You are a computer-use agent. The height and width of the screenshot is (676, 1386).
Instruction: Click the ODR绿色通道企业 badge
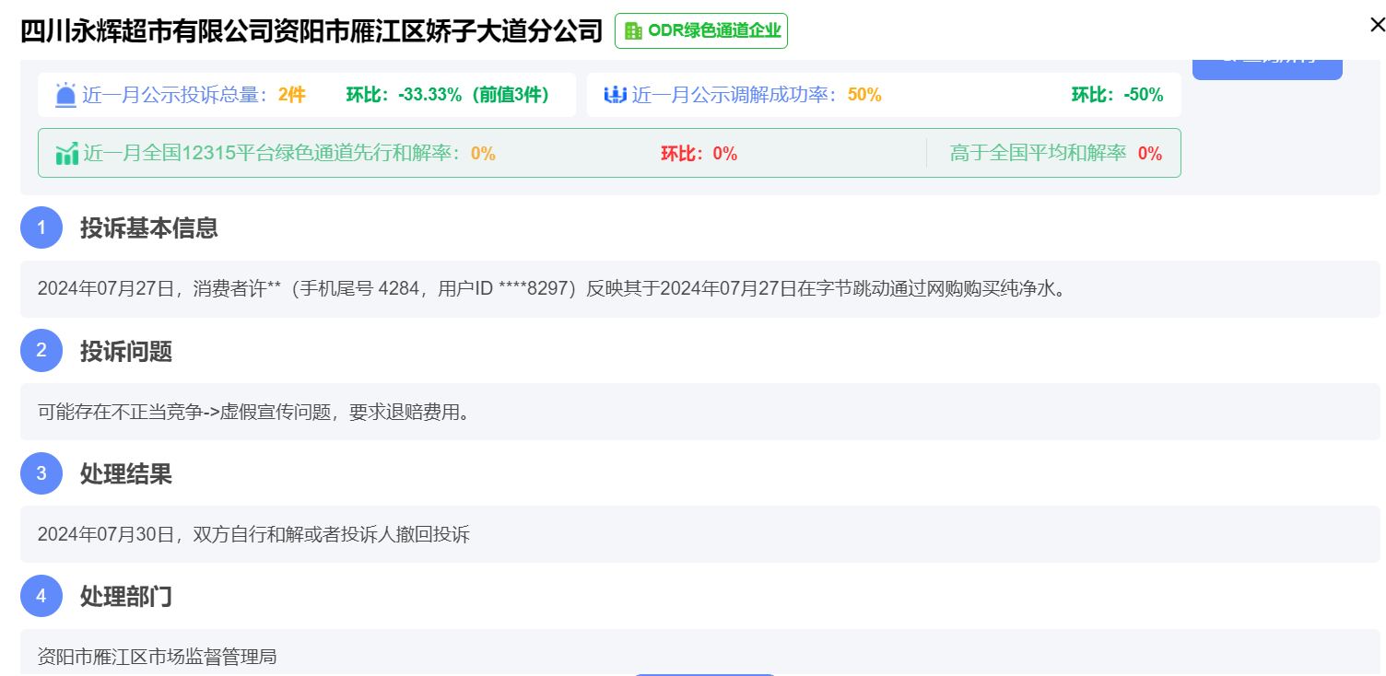click(x=701, y=30)
